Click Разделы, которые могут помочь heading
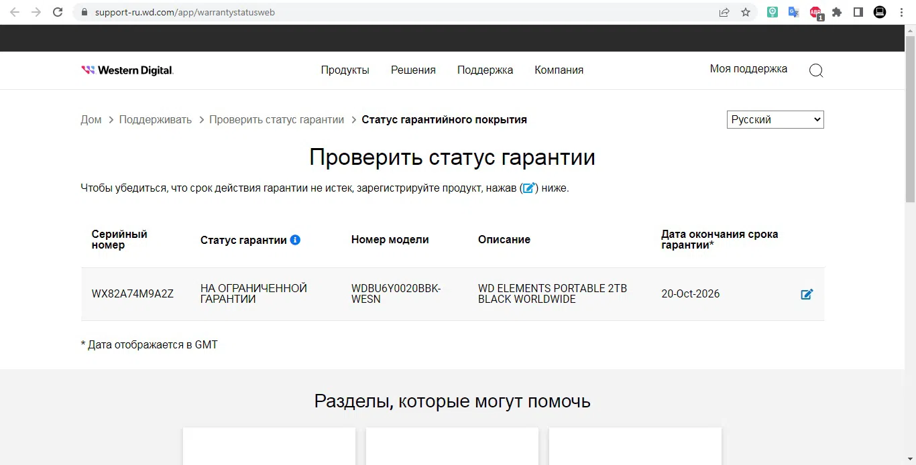 pyautogui.click(x=452, y=401)
